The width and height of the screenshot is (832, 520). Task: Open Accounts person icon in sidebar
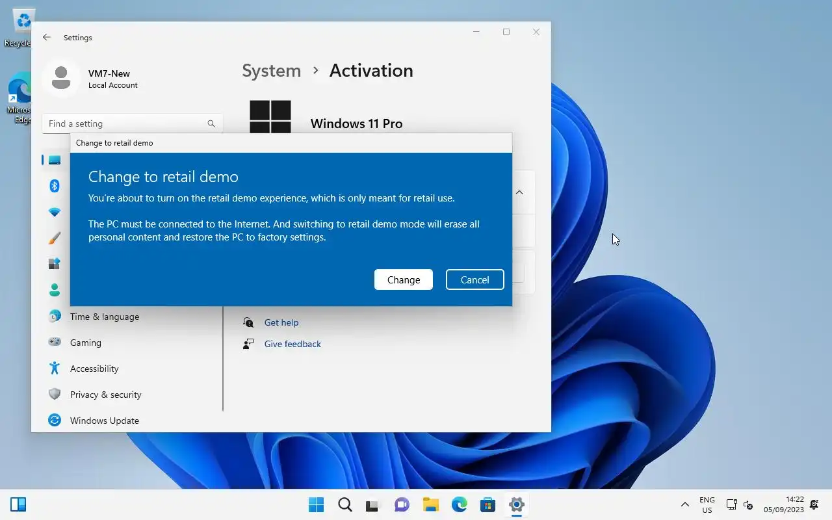pos(55,290)
